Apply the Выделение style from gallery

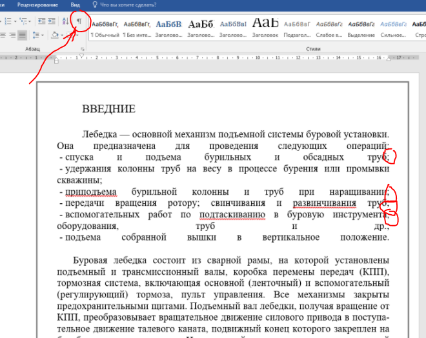[x=361, y=28]
